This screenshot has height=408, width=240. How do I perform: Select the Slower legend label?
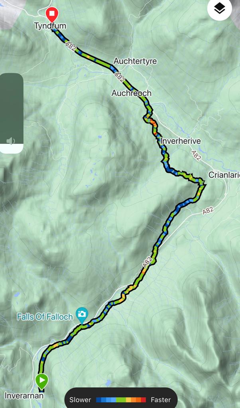[x=80, y=400]
